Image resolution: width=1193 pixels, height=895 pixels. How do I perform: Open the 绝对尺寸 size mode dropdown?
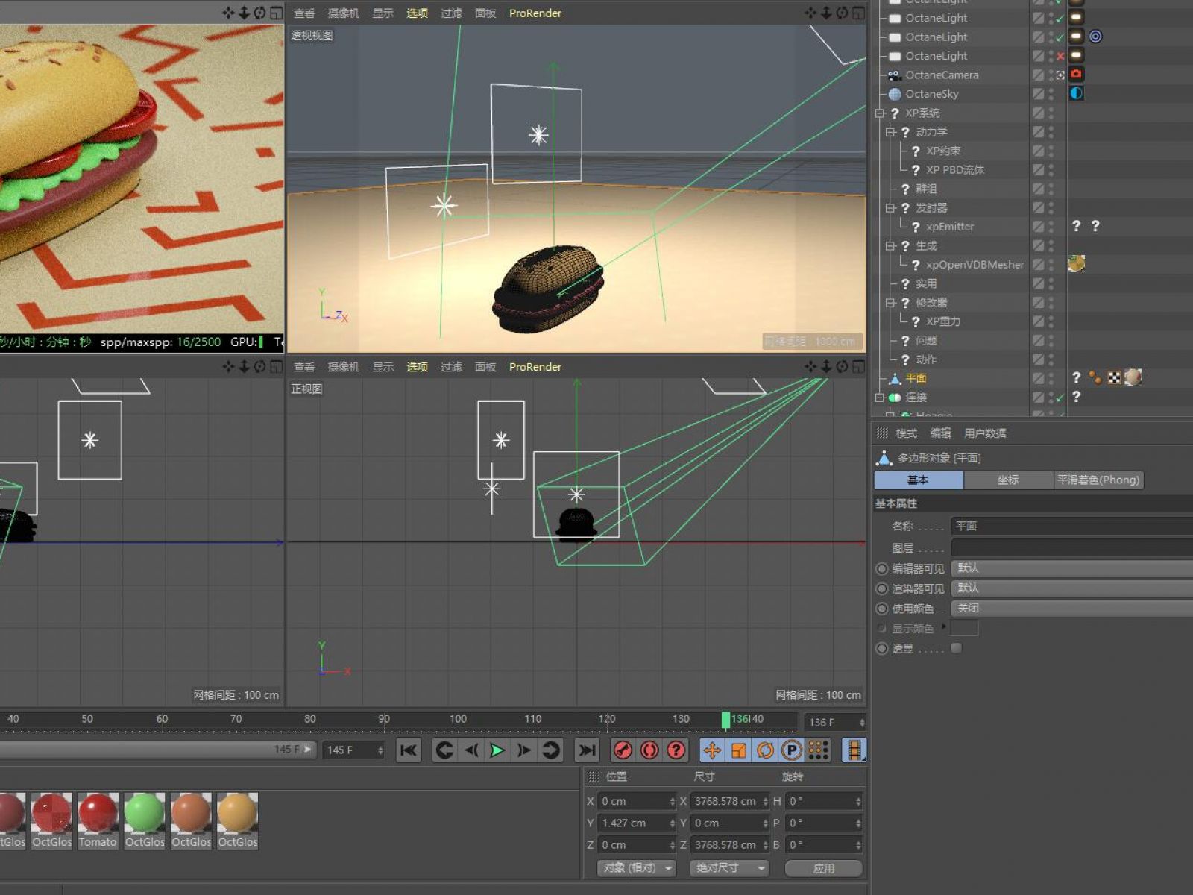click(729, 867)
